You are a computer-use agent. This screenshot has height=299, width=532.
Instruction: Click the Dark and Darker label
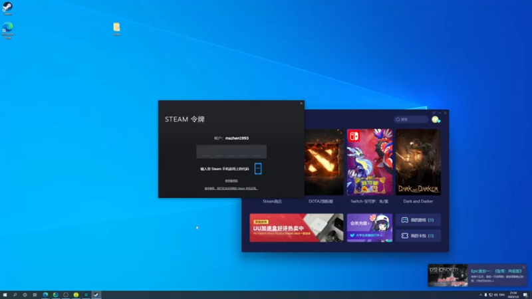(x=418, y=201)
